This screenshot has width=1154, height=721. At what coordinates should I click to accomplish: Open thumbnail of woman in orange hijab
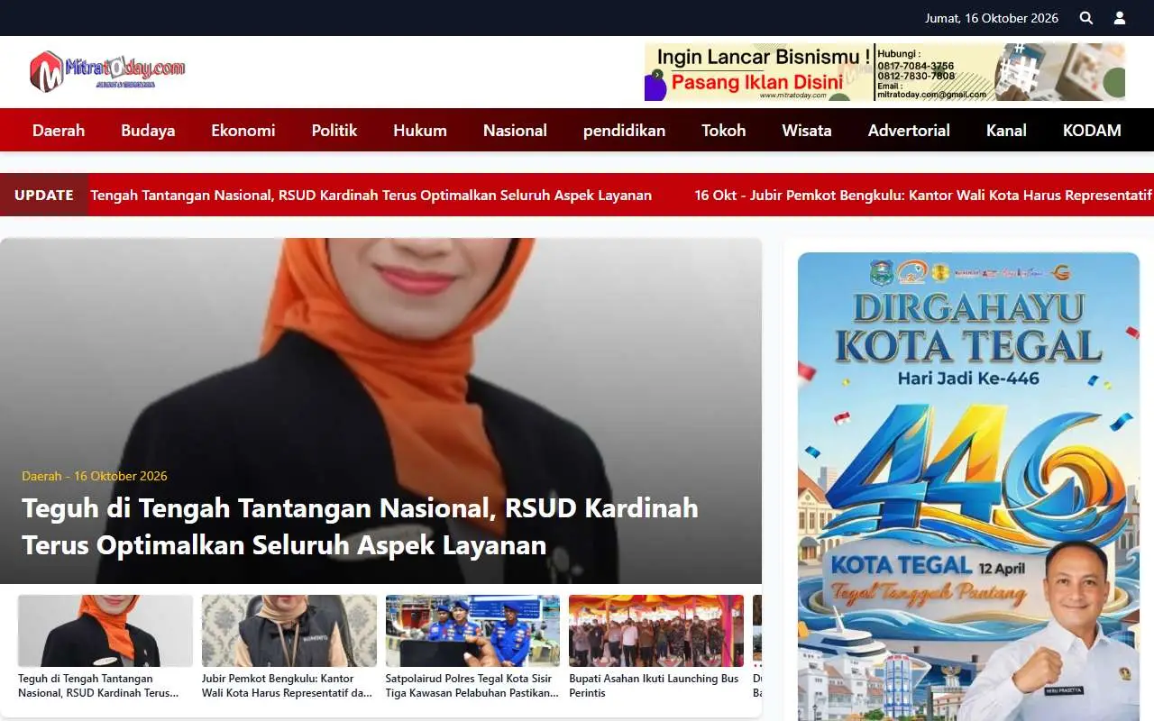[x=105, y=631]
